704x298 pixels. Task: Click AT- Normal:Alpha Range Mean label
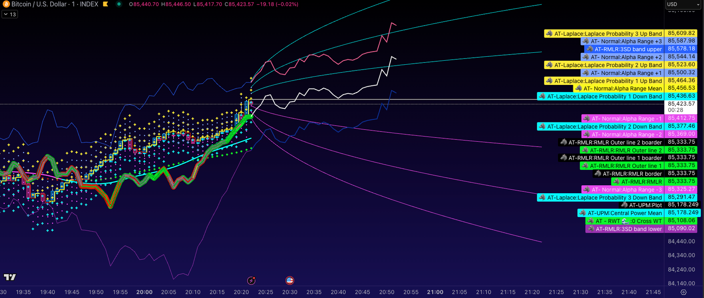pos(619,88)
